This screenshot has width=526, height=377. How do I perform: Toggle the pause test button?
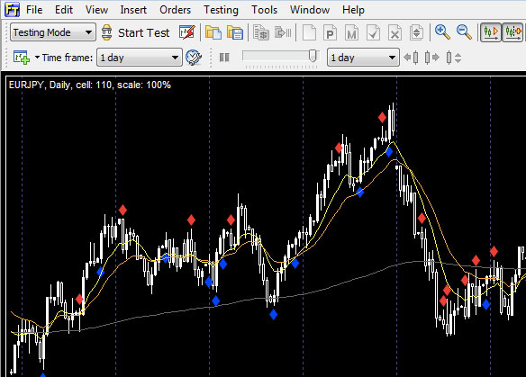224,58
